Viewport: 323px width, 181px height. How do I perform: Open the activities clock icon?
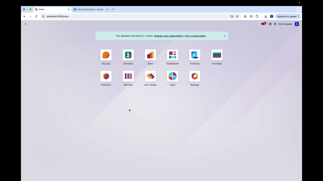(x=270, y=24)
